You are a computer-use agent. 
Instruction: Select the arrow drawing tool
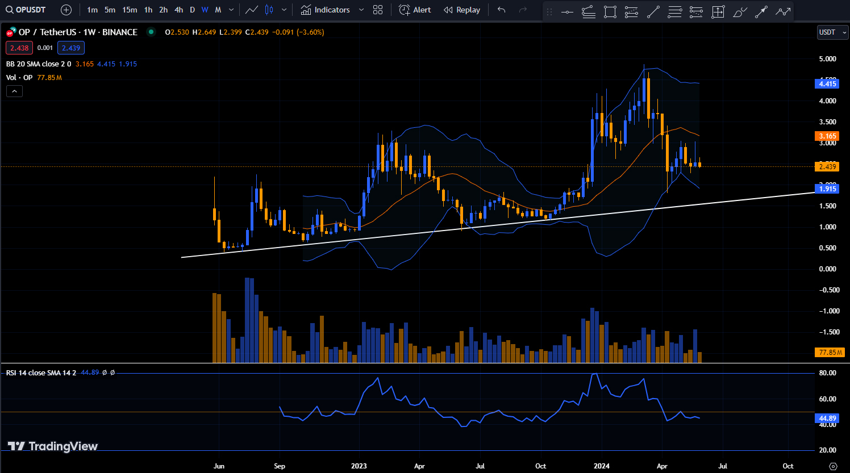[x=761, y=11]
